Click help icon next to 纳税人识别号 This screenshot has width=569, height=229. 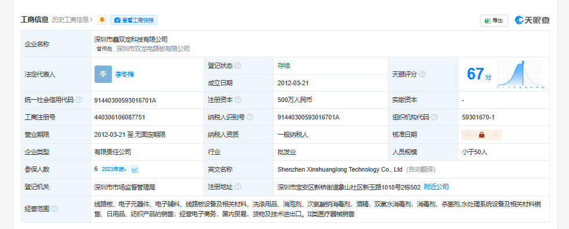point(250,117)
